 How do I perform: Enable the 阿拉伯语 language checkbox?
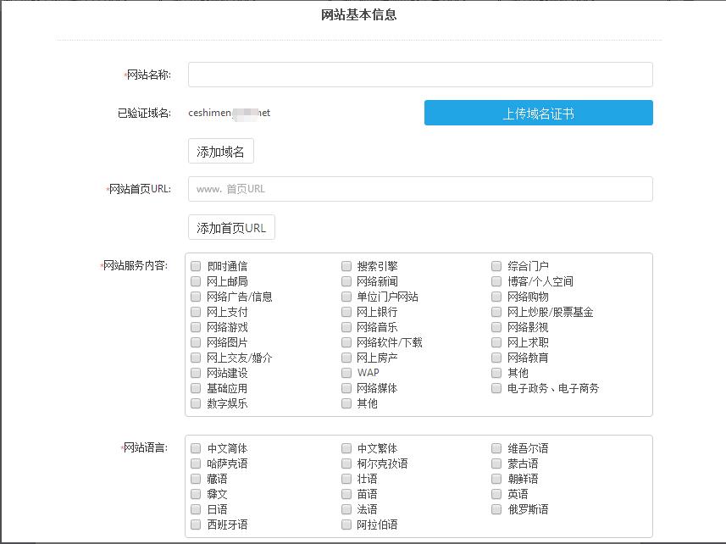tap(346, 525)
